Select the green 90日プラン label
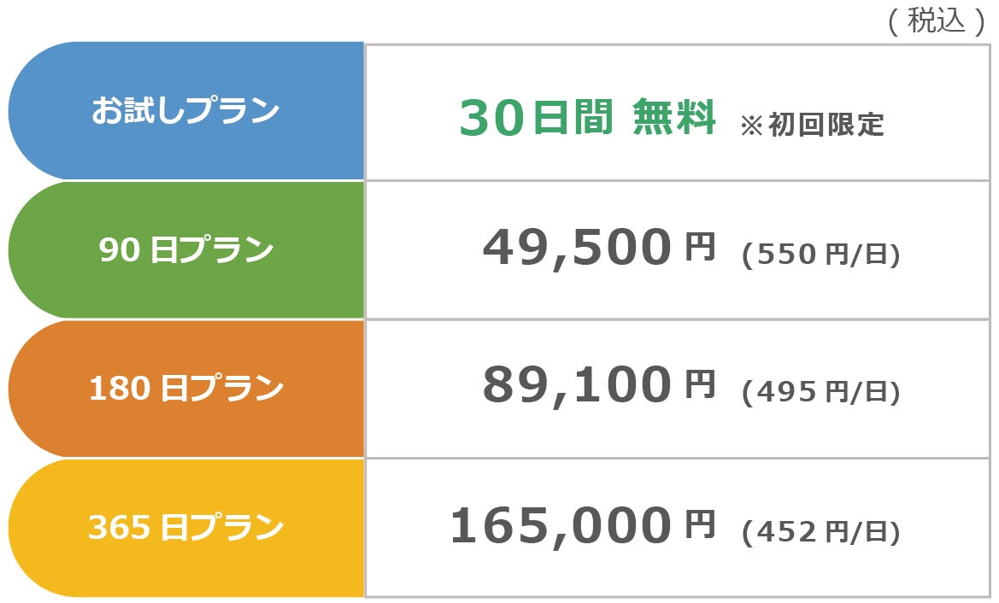This screenshot has width=999, height=603. pos(185,250)
